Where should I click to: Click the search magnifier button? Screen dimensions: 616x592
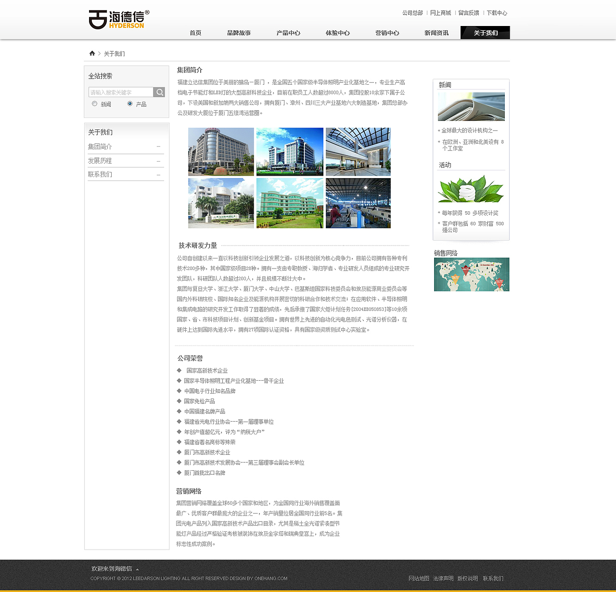coord(159,92)
